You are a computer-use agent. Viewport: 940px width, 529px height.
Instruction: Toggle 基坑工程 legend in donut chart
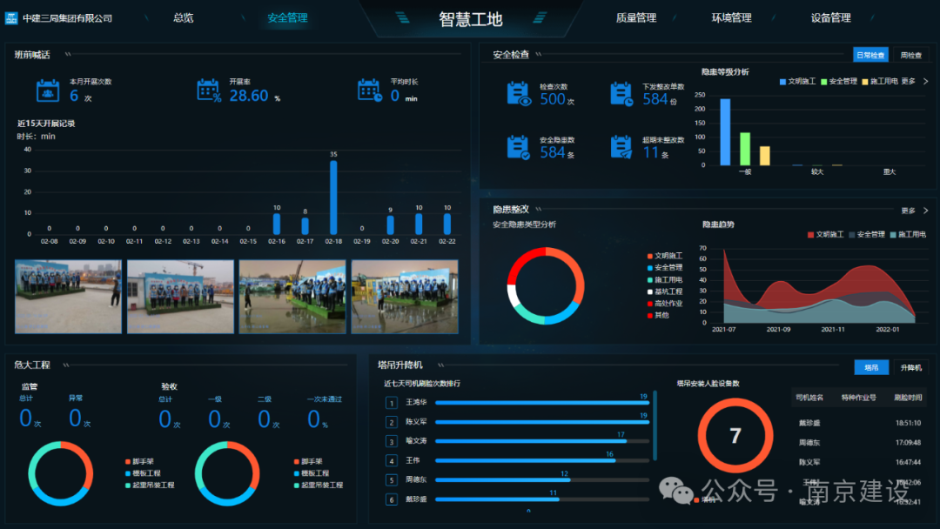tap(665, 291)
